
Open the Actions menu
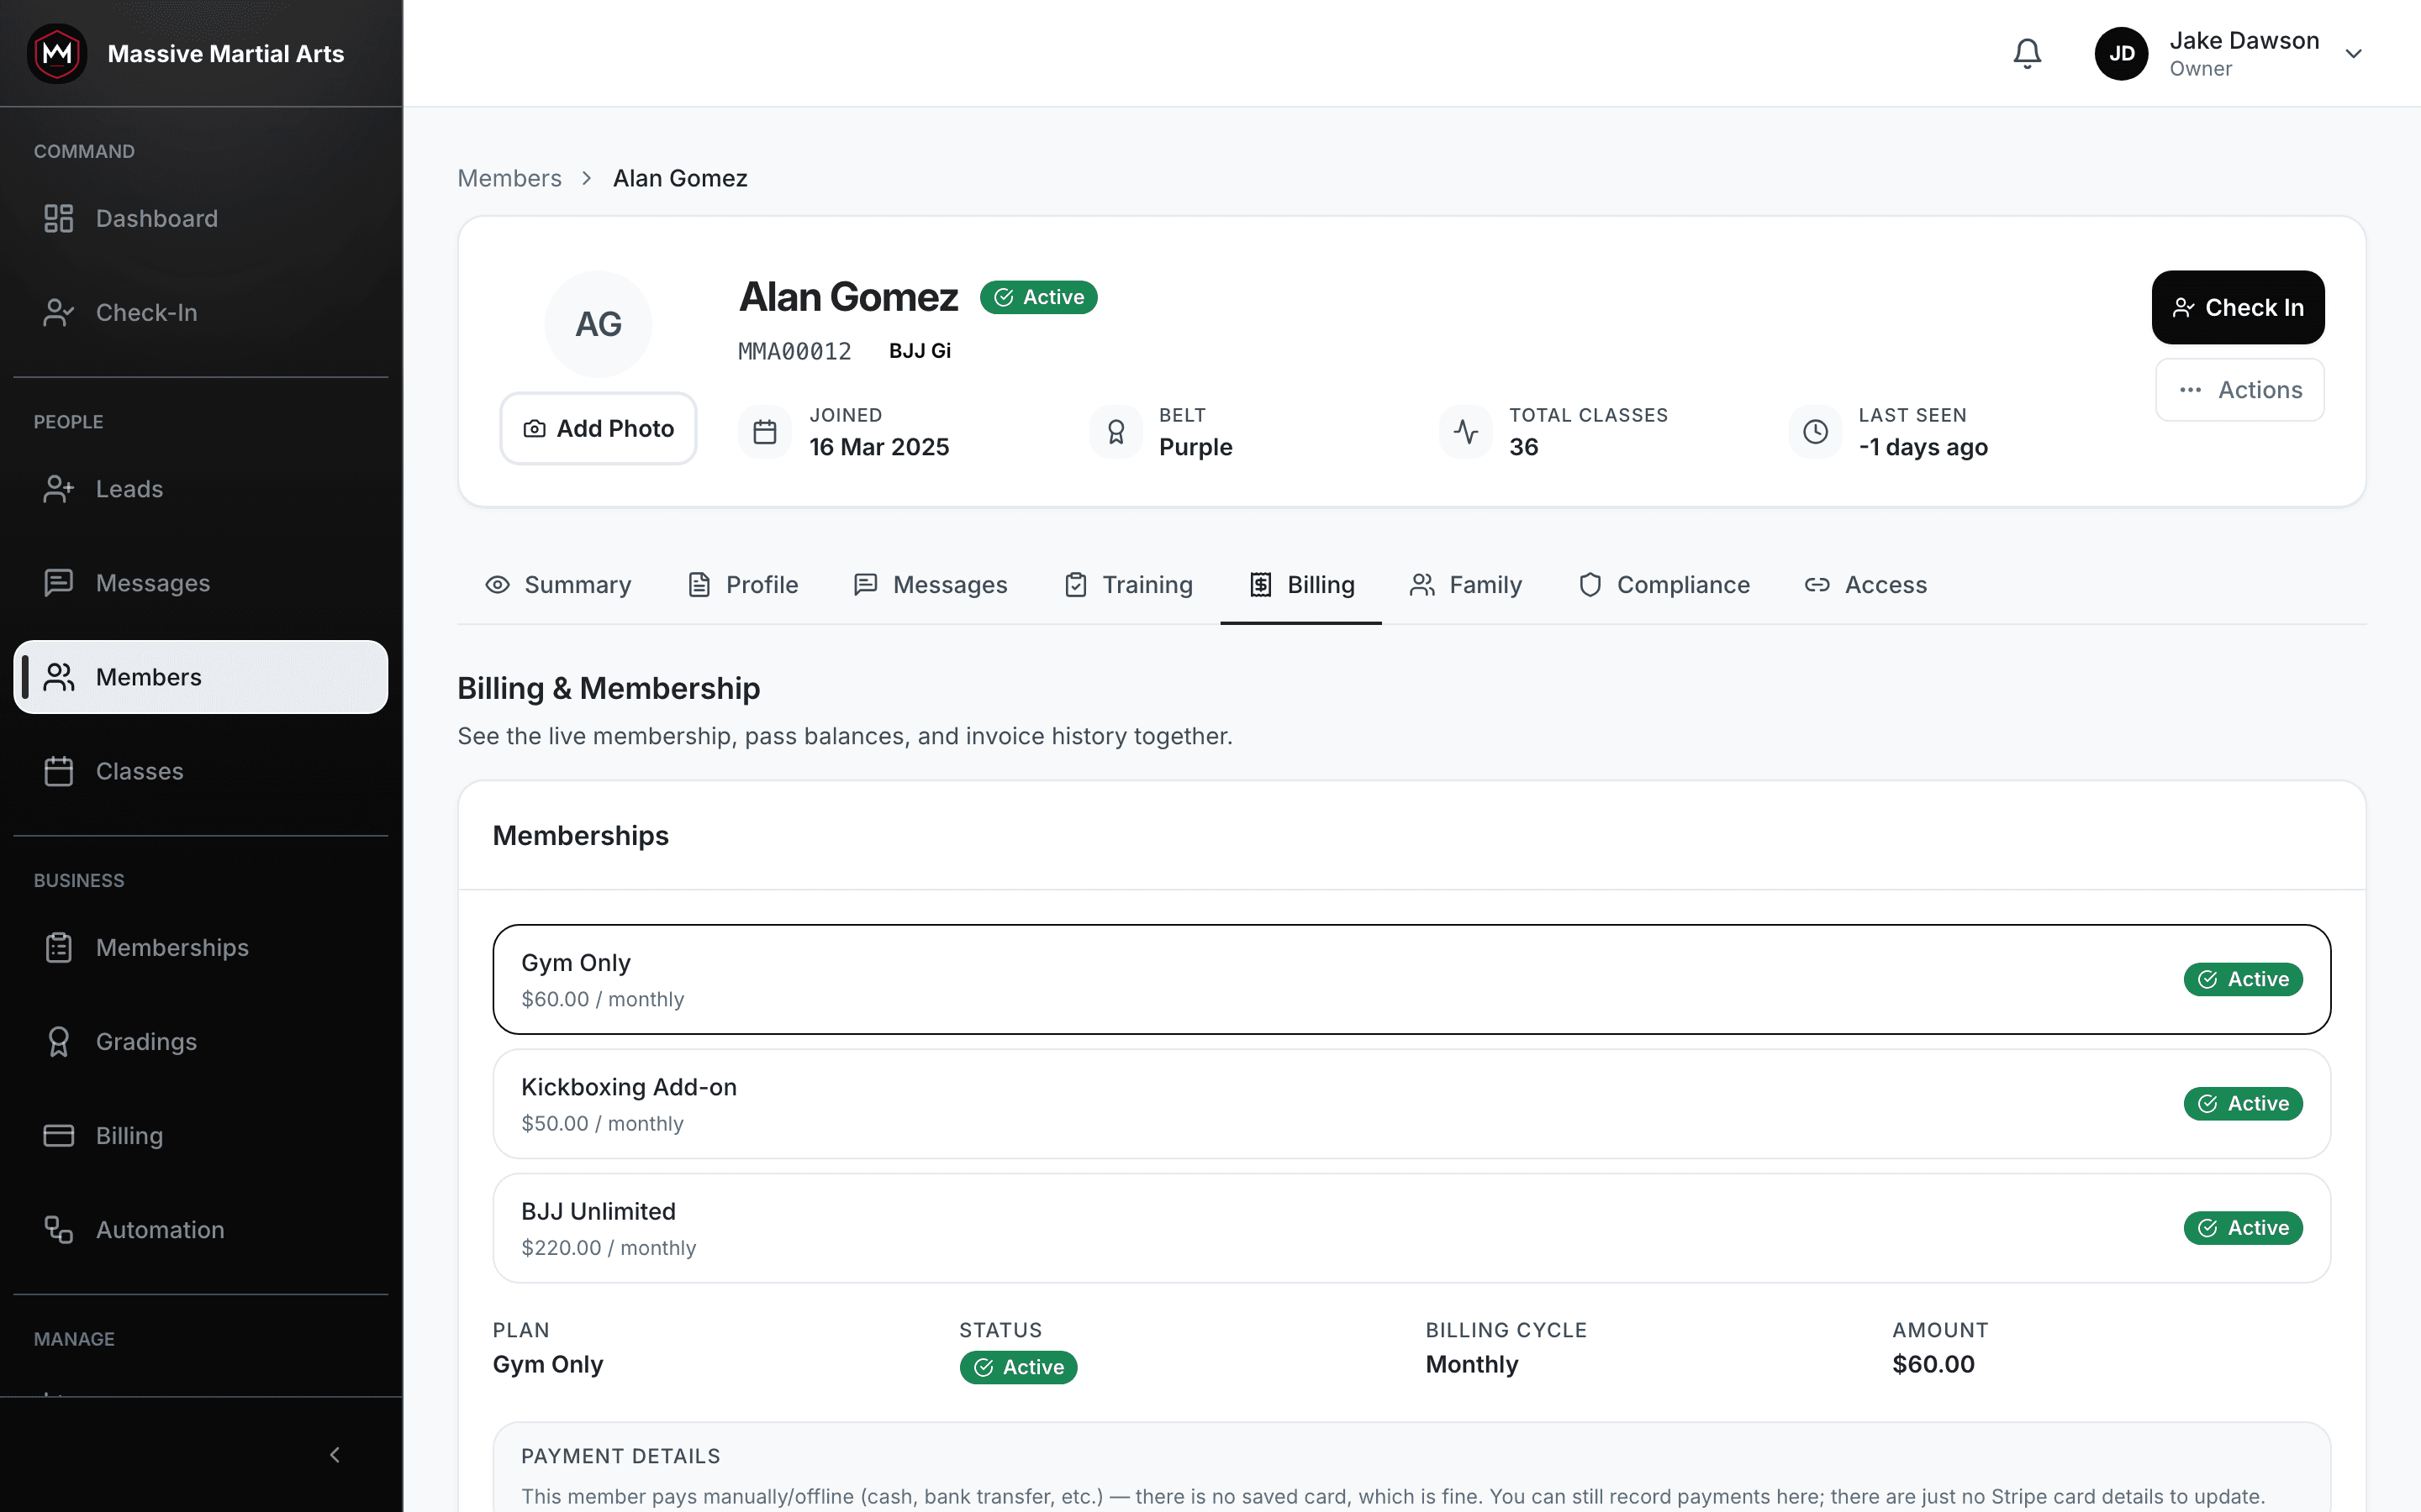click(x=2239, y=390)
